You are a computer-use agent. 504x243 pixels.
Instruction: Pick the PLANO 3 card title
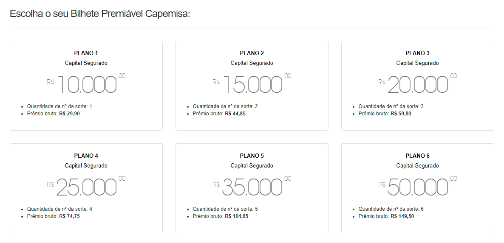click(417, 53)
